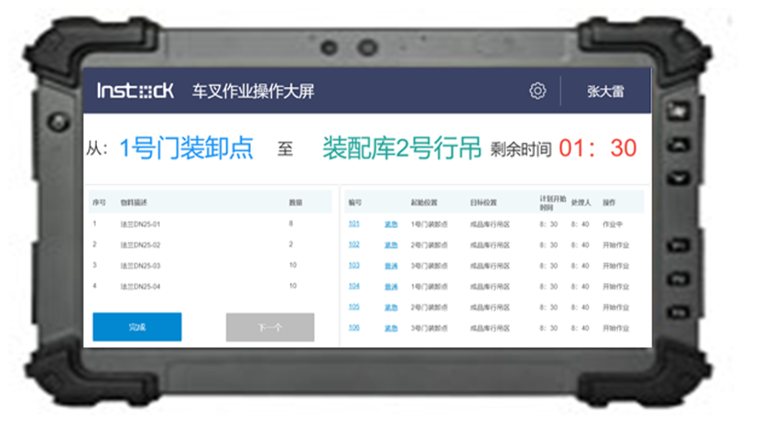Open user menu 张大雷
Screen dimensions: 759x423
(x=606, y=91)
